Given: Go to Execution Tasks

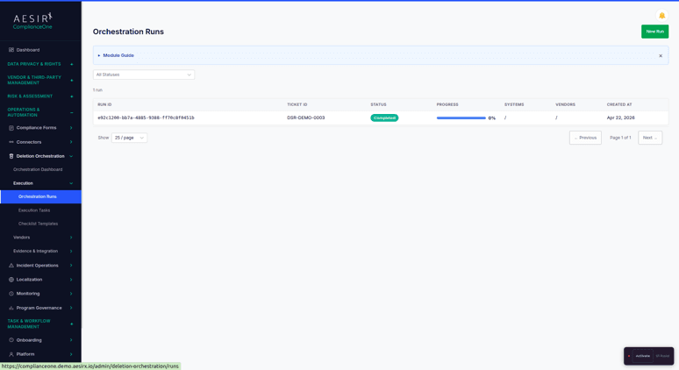Looking at the screenshot, I should pos(34,210).
